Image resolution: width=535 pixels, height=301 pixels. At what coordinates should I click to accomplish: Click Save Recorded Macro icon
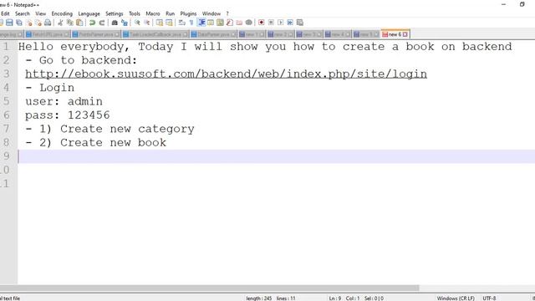point(300,23)
